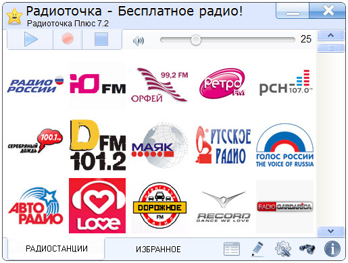The height and width of the screenshot is (263, 348).
Task: Open the blue info icon
Action: (x=332, y=249)
